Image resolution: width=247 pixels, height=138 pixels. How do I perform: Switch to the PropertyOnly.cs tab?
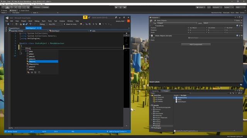coord(14,28)
